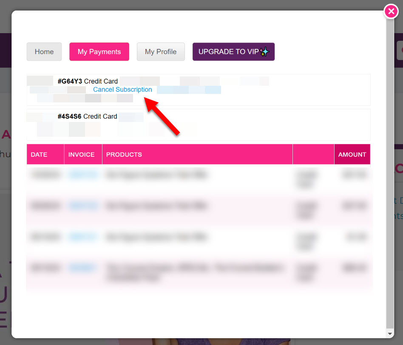Viewport: 403px width, 345px height.
Task: Click the AMOUNT column header
Action: pyautogui.click(x=352, y=155)
